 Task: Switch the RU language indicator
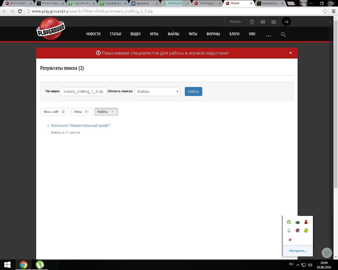pyautogui.click(x=291, y=264)
